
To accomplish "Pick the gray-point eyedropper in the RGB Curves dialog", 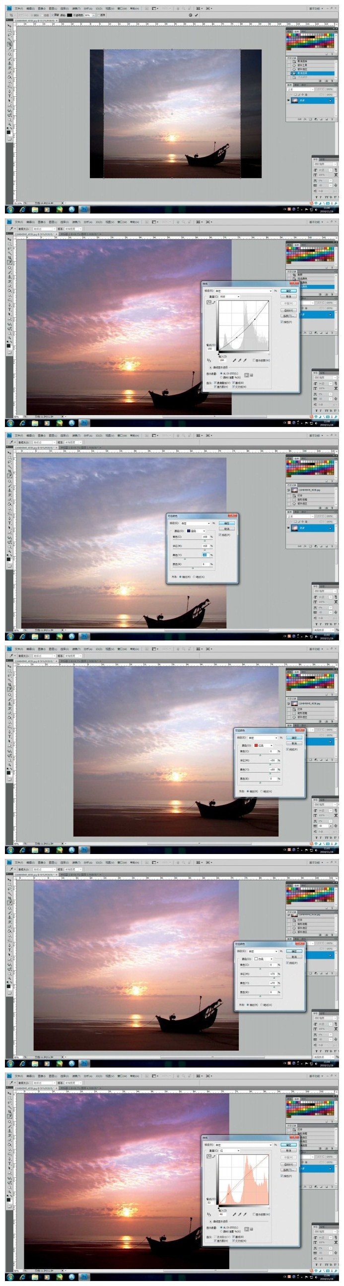I will (240, 360).
